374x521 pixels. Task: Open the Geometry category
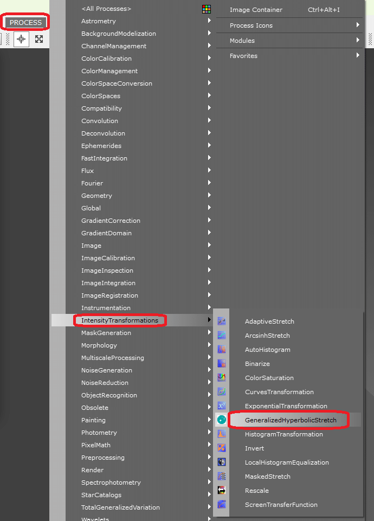click(x=96, y=196)
